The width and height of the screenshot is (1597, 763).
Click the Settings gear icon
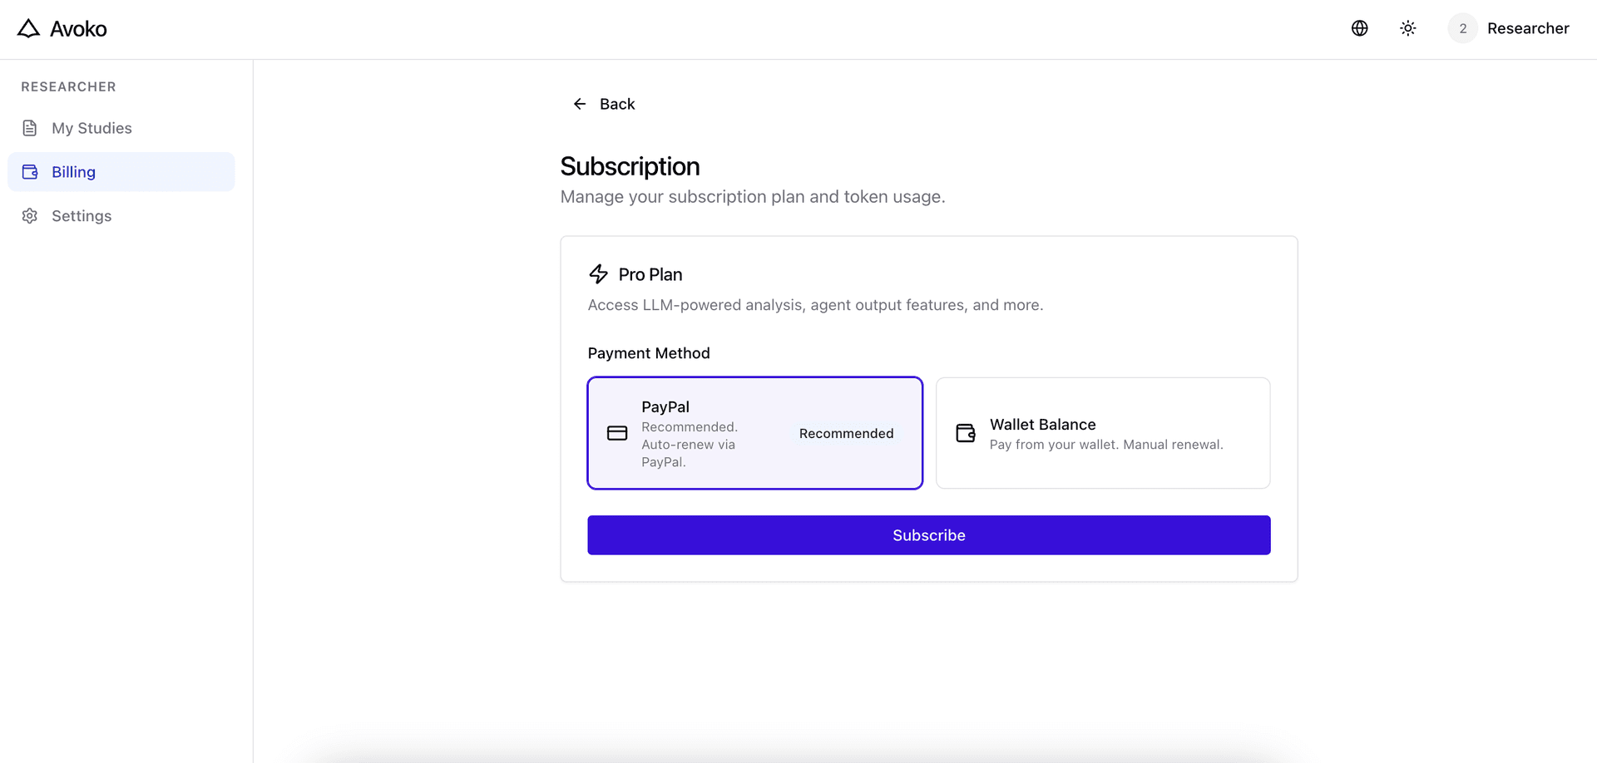point(30,215)
